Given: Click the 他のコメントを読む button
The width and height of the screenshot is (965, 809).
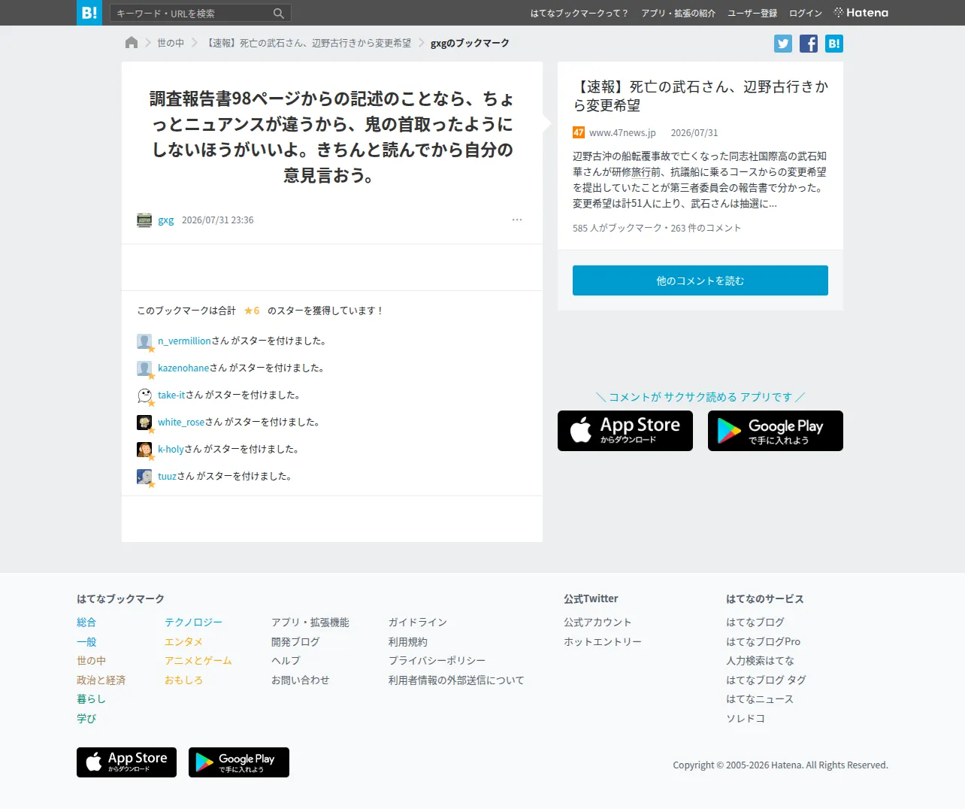Looking at the screenshot, I should click(x=700, y=280).
